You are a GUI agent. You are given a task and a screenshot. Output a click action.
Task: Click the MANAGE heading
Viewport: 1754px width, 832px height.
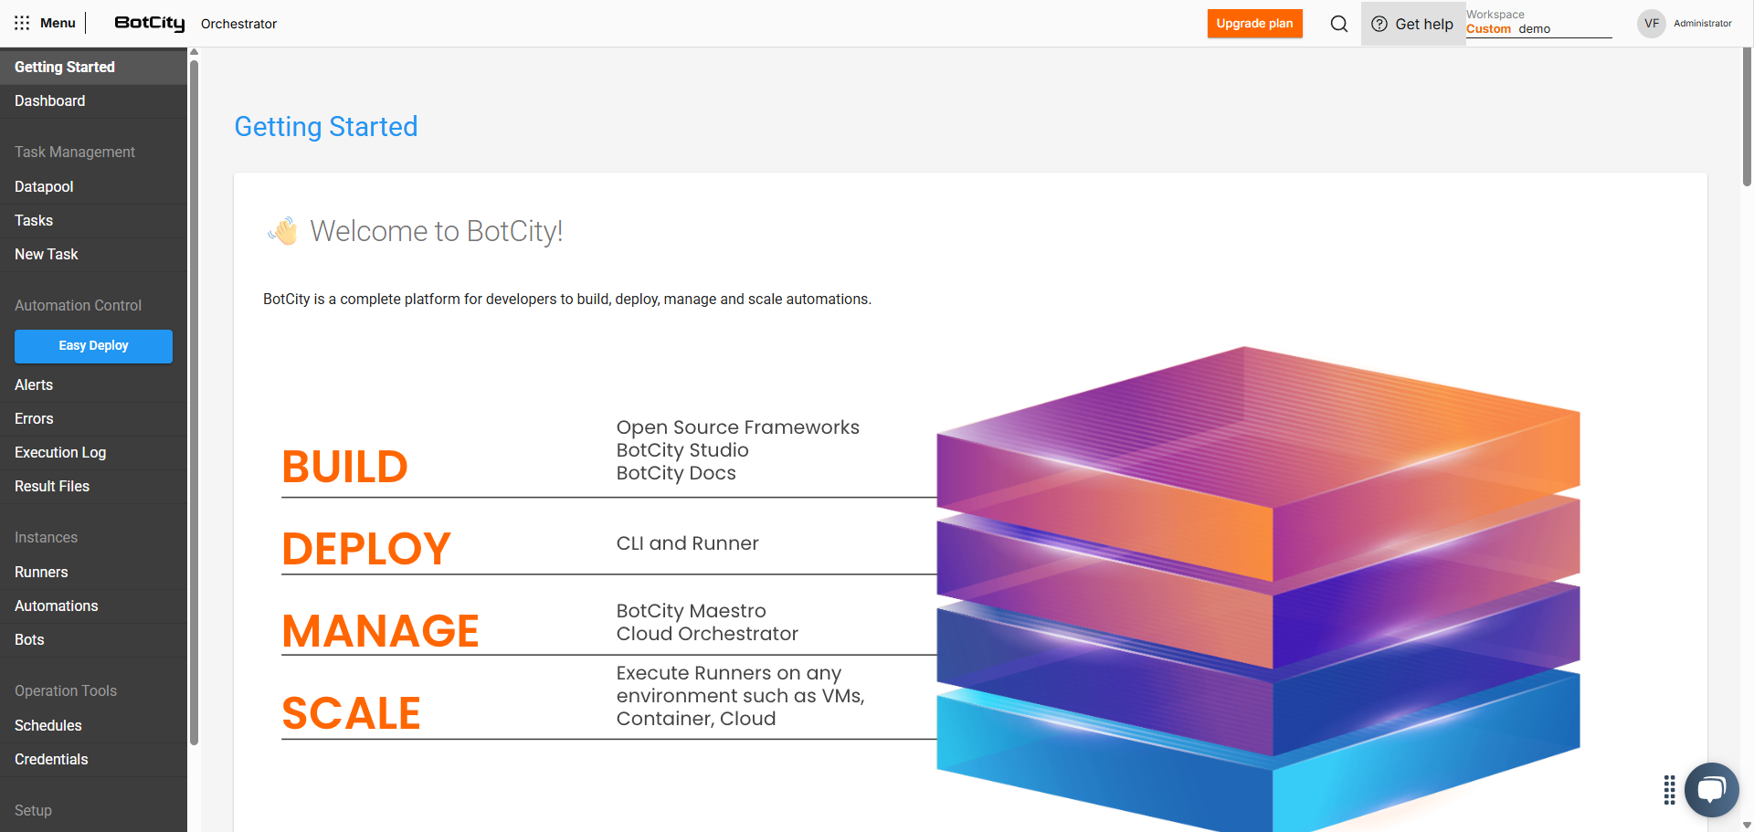pyautogui.click(x=380, y=631)
